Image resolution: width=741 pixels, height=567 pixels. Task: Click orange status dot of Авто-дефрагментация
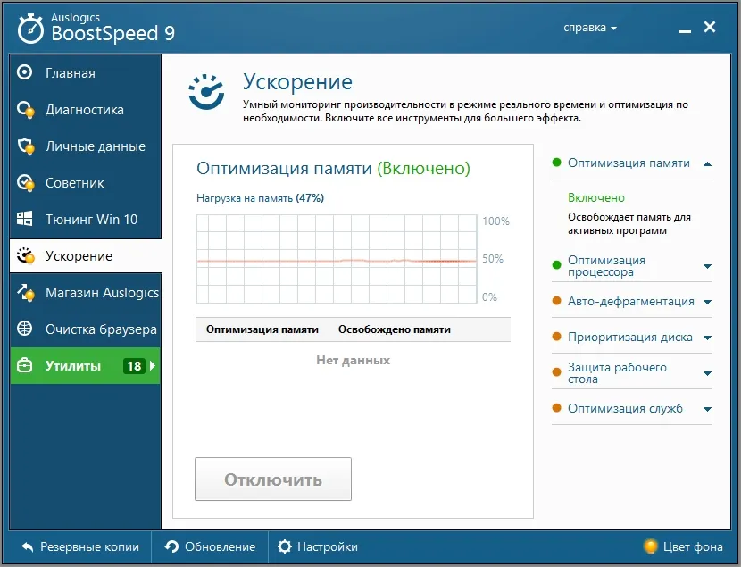click(557, 301)
